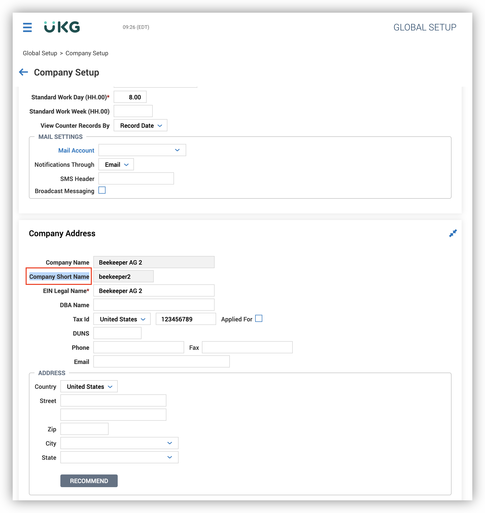The height and width of the screenshot is (513, 485).
Task: Navigate to Global Setup breadcrumb
Action: click(40, 53)
